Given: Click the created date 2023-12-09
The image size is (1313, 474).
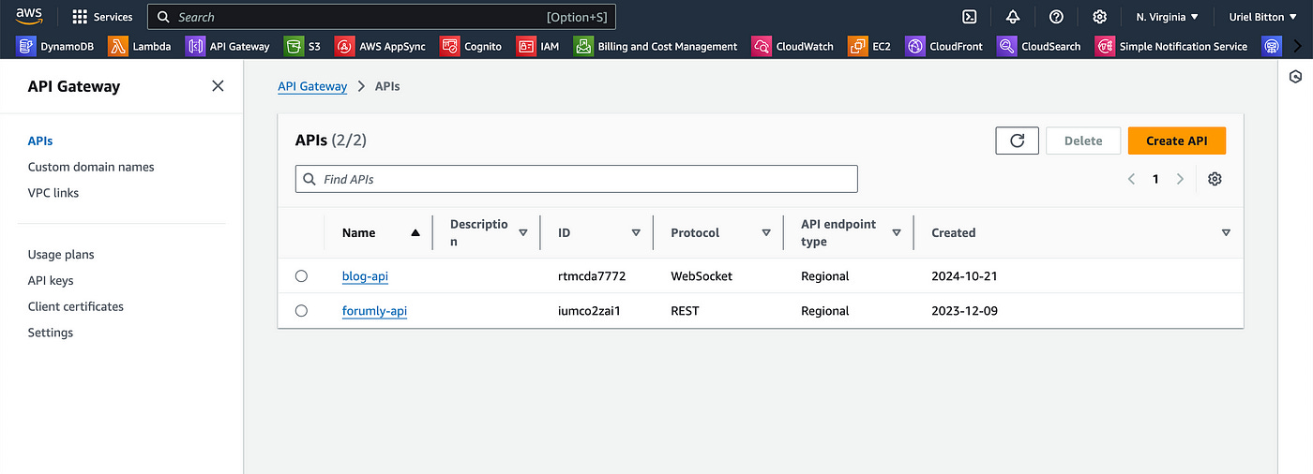Looking at the screenshot, I should pyautogui.click(x=964, y=311).
